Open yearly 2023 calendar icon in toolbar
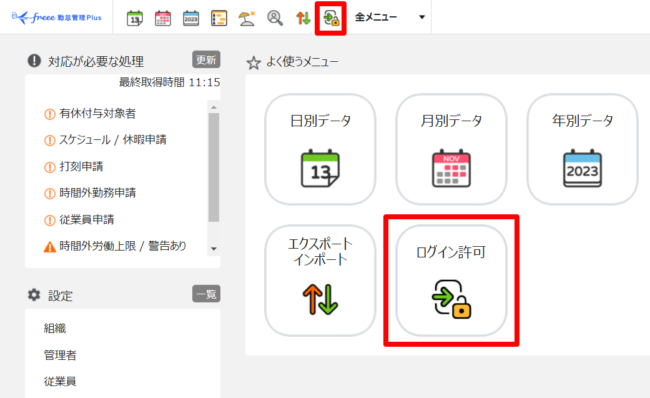 tap(190, 18)
